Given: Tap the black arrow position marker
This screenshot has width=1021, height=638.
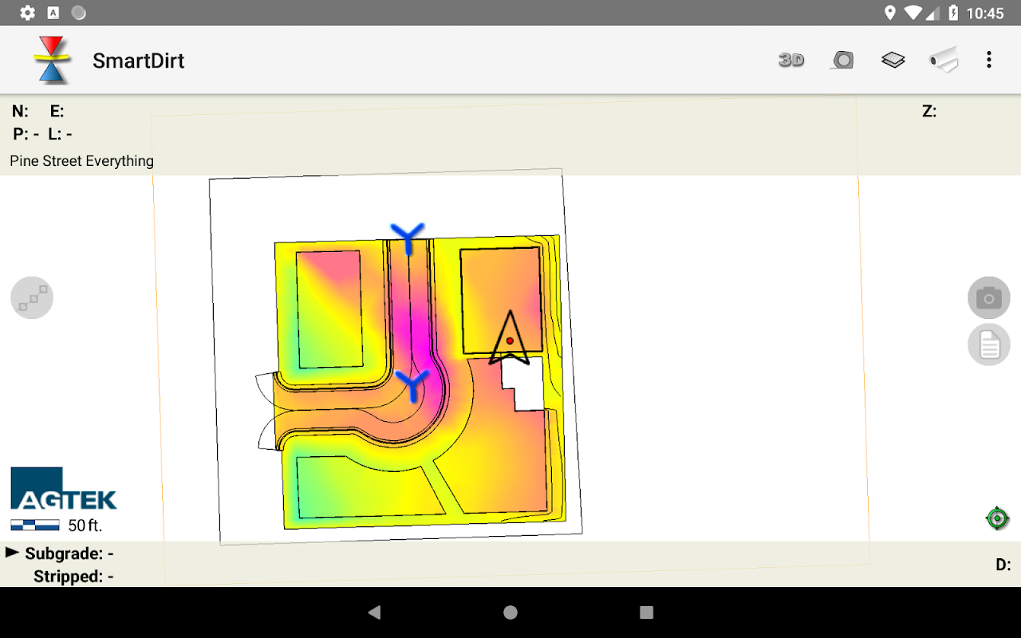Looking at the screenshot, I should point(510,338).
